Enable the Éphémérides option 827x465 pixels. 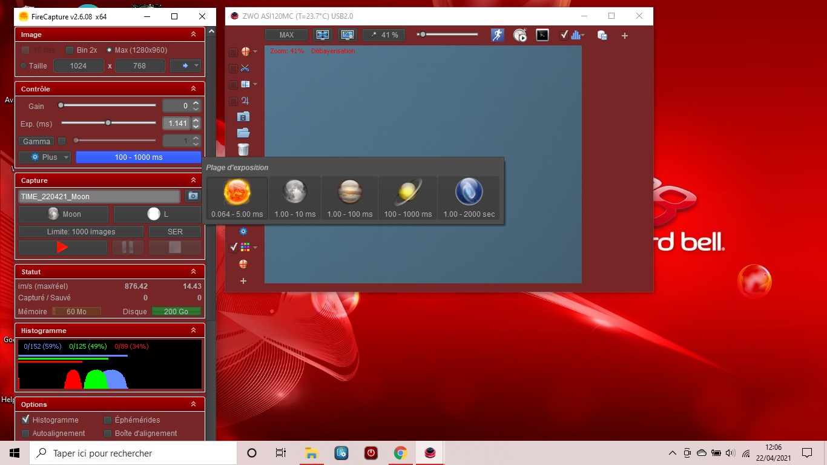coord(108,420)
